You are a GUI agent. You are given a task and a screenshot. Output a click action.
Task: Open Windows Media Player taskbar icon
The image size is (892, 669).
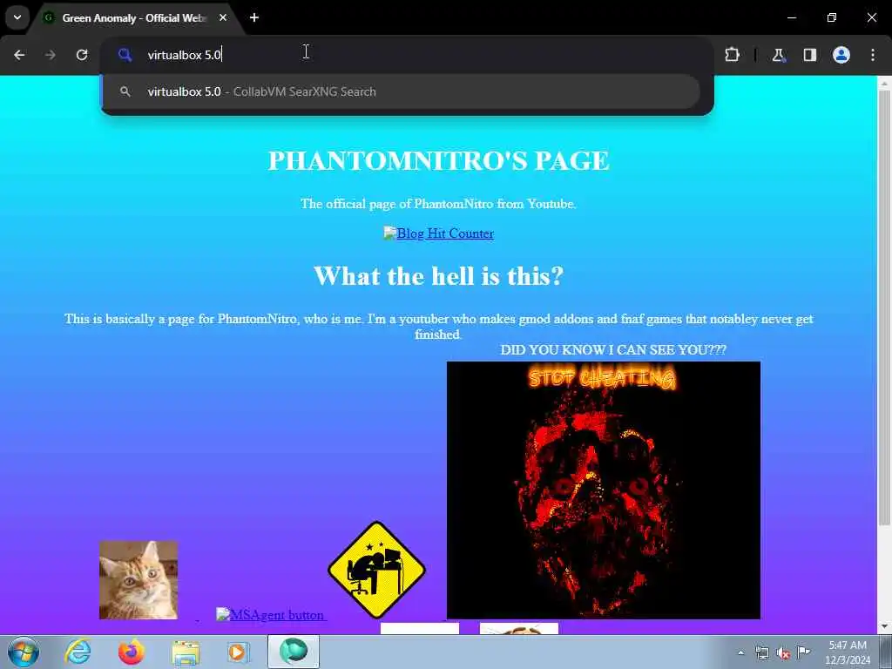click(x=238, y=652)
